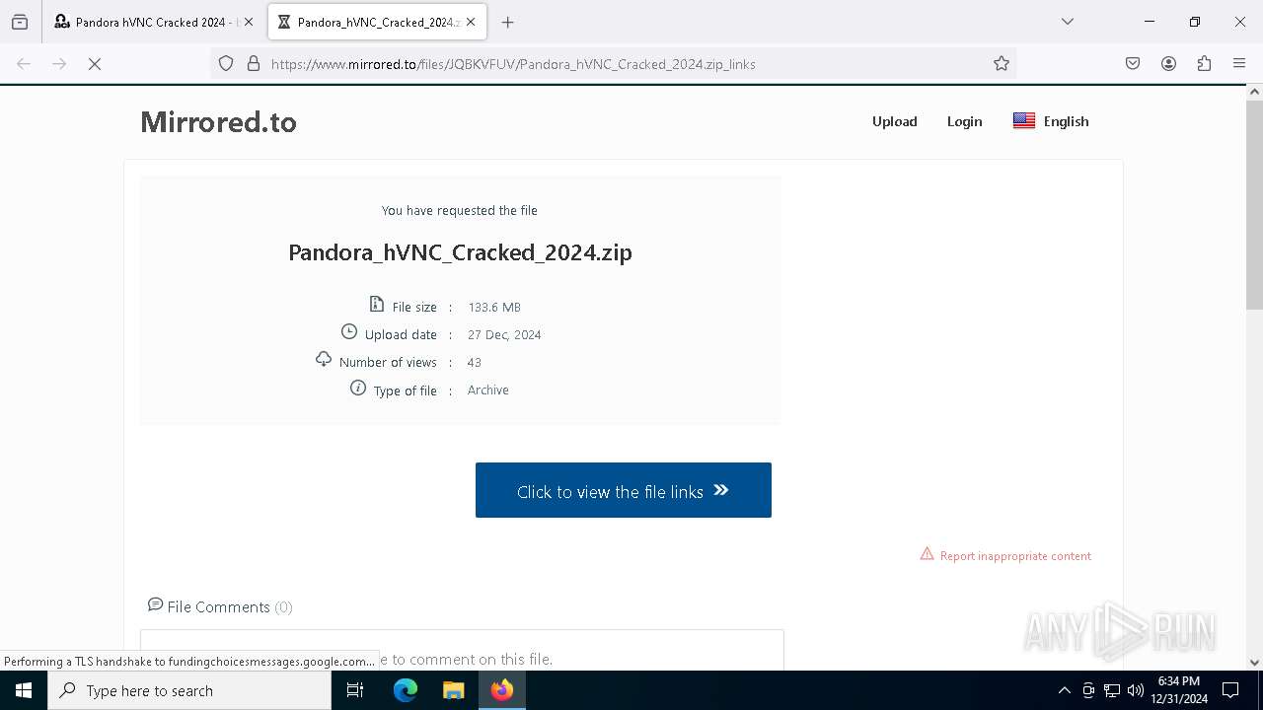Bookmark this page with star icon
The image size is (1263, 710).
(x=1002, y=64)
